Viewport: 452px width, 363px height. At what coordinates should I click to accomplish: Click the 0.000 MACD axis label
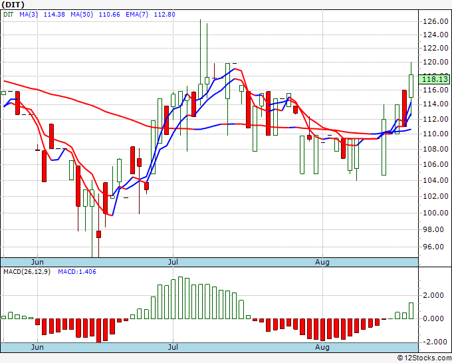pos(433,318)
